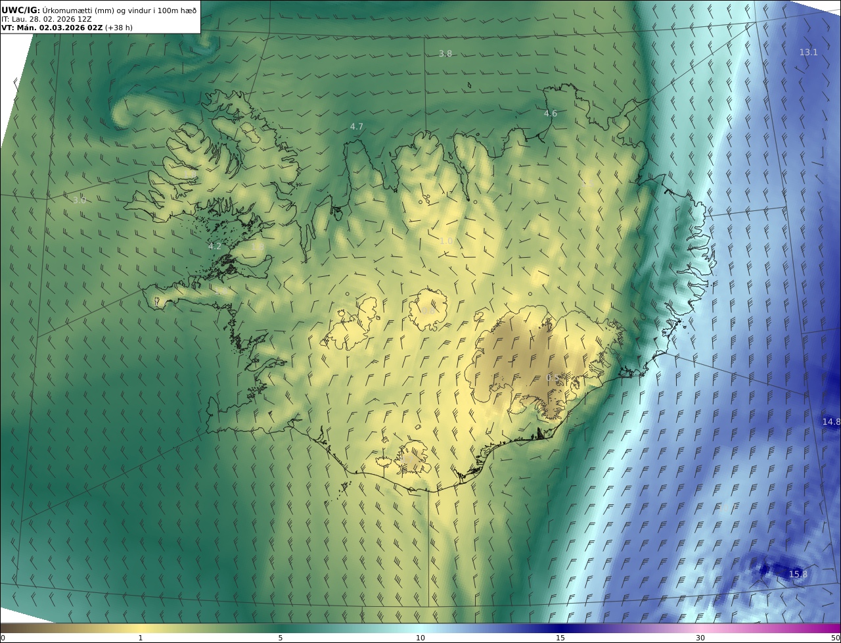Click the 1.5 value label
The width and height of the screenshot is (841, 643).
click(589, 185)
